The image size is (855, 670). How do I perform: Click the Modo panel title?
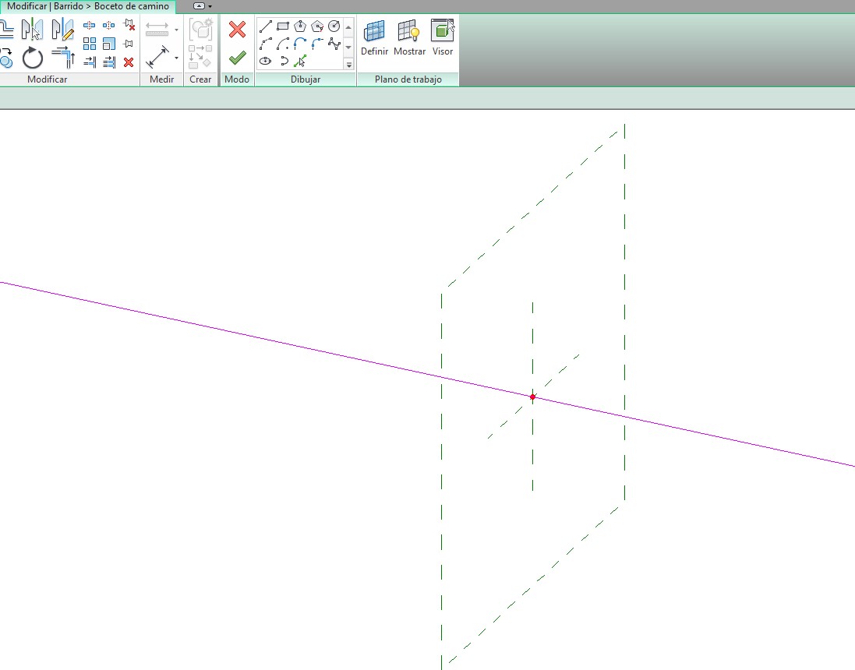pyautogui.click(x=237, y=79)
